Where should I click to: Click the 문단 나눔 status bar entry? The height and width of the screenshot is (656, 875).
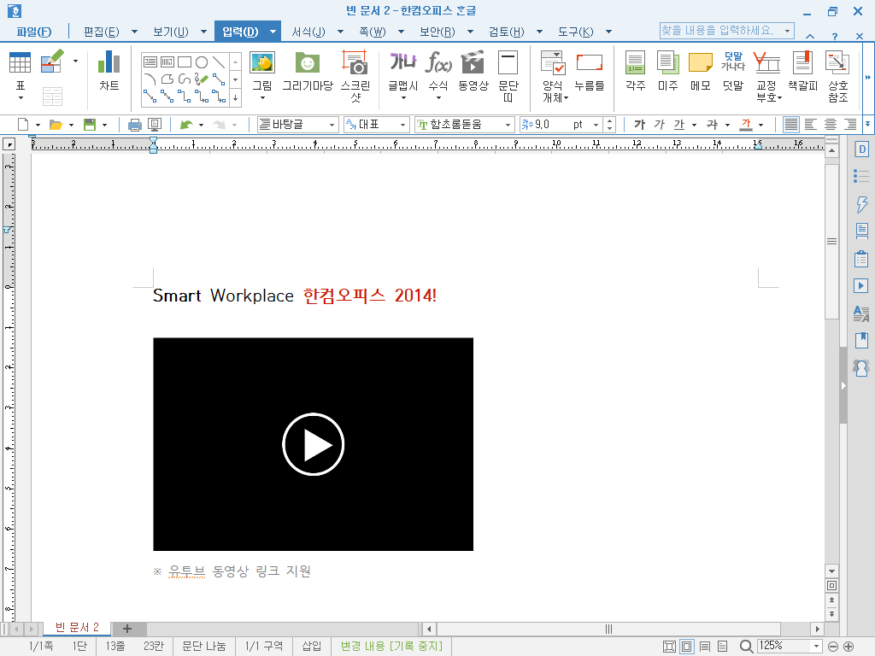[x=203, y=646]
